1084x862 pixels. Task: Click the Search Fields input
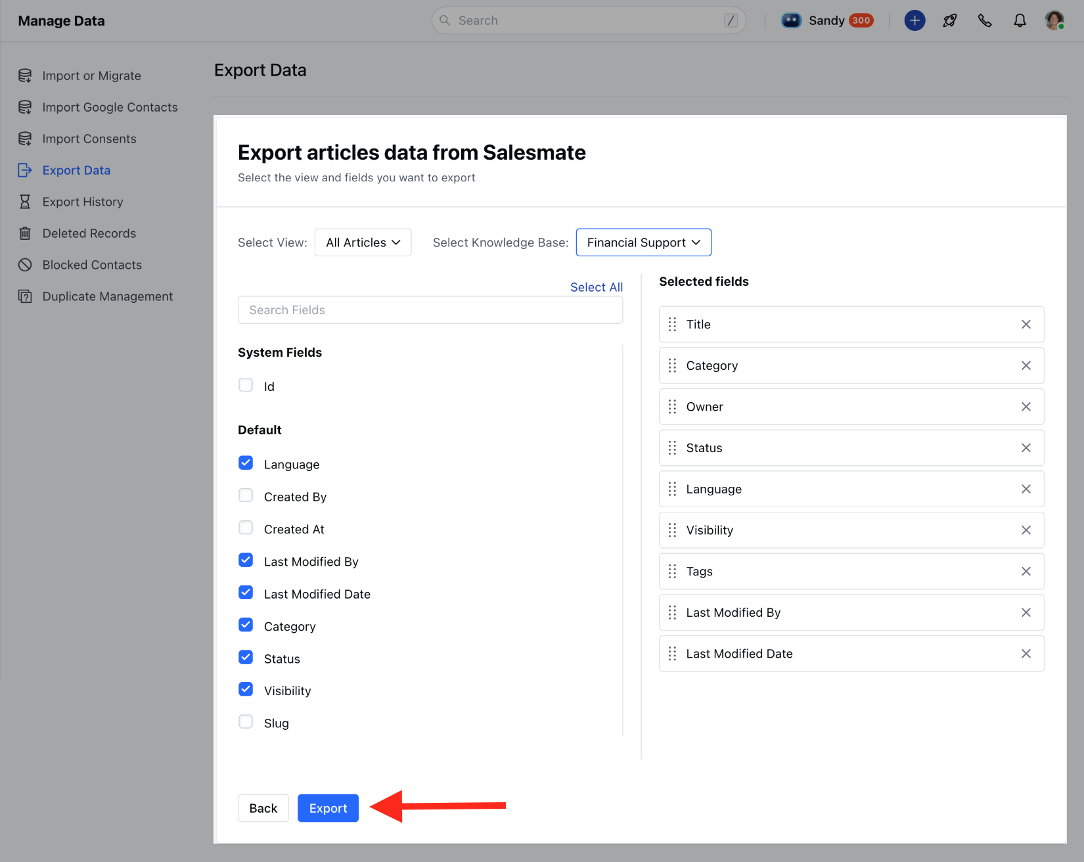pos(430,310)
